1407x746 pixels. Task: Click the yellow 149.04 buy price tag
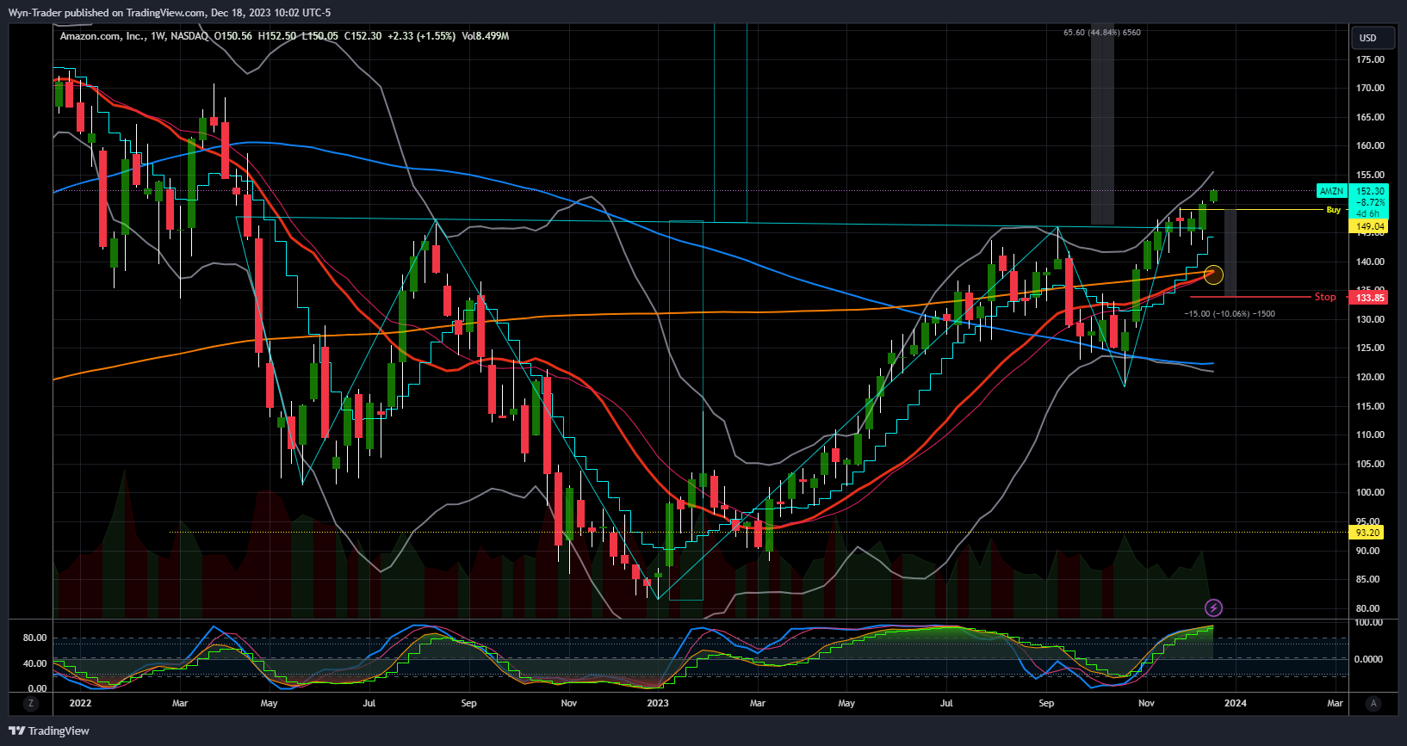(x=1369, y=226)
